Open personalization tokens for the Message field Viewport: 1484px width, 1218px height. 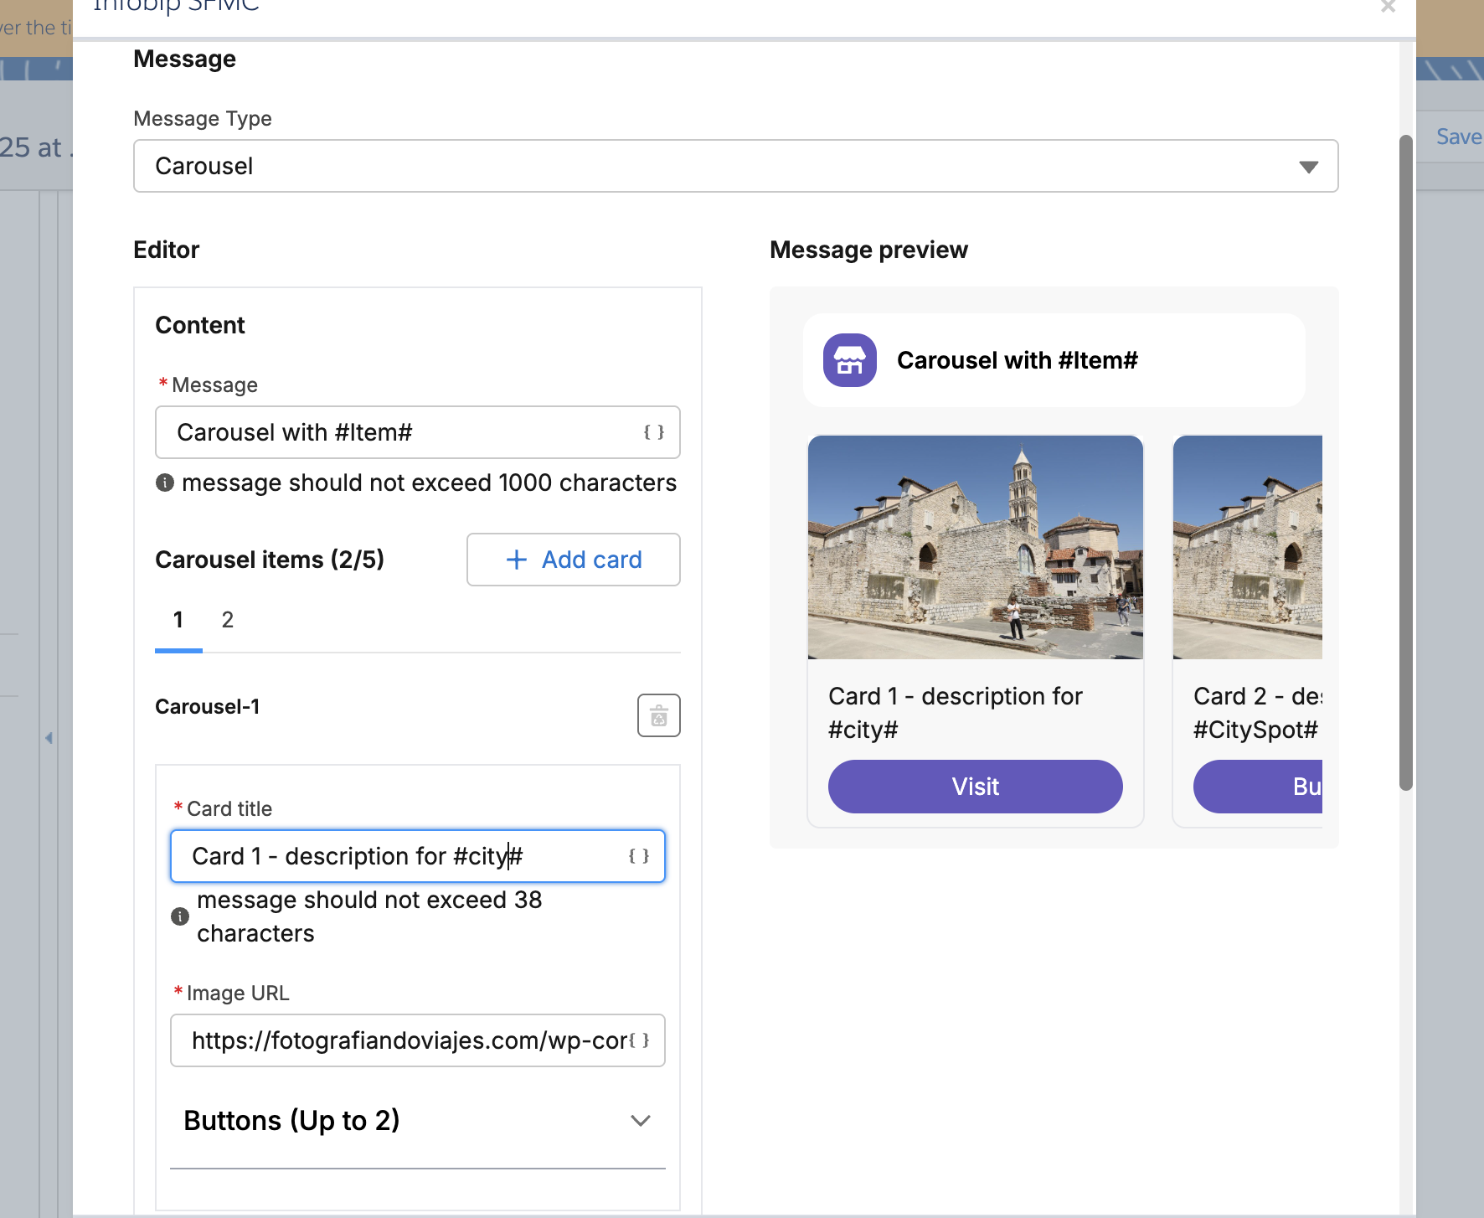[x=654, y=432]
